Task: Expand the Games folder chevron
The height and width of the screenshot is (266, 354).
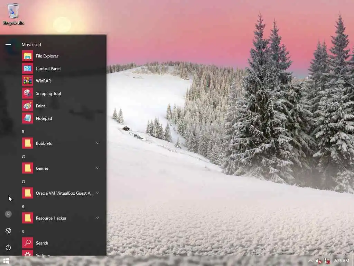Action: point(98,168)
